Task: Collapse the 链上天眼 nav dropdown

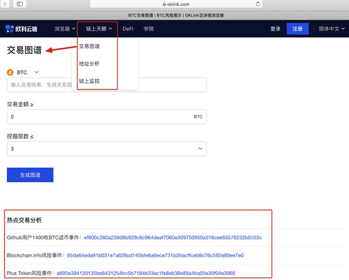Action: pyautogui.click(x=99, y=29)
